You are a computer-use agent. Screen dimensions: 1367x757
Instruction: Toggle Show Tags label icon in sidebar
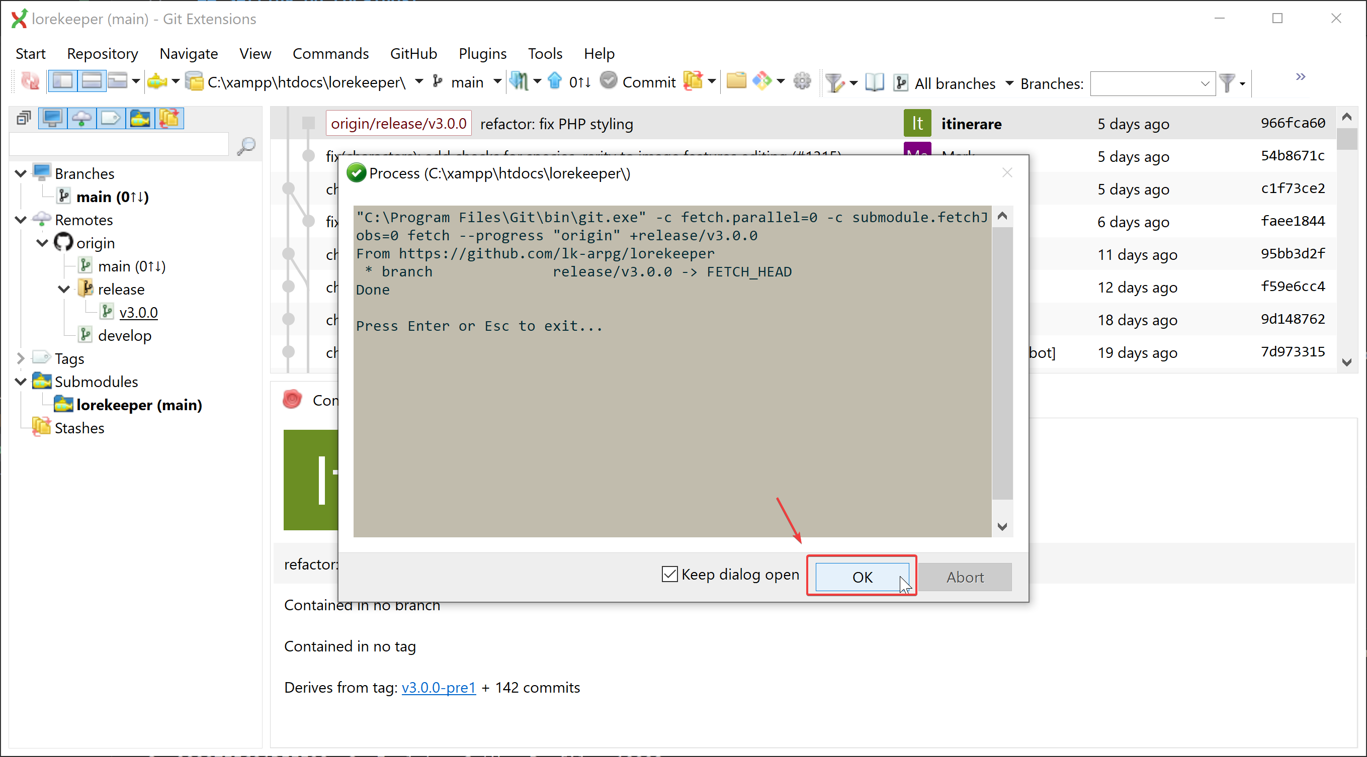tap(110, 118)
